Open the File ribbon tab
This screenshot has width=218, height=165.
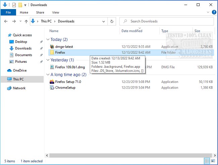pyautogui.click(x=8, y=12)
